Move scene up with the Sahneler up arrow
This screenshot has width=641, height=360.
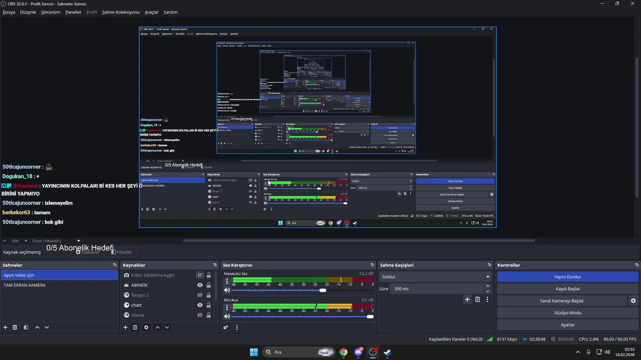coord(37,327)
